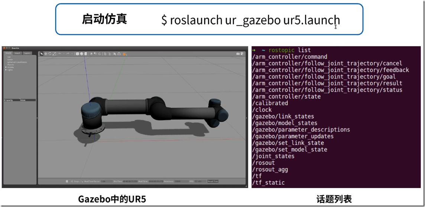
Task: Click the Paste icon in Gazebo toolbar
Action: click(x=109, y=54)
